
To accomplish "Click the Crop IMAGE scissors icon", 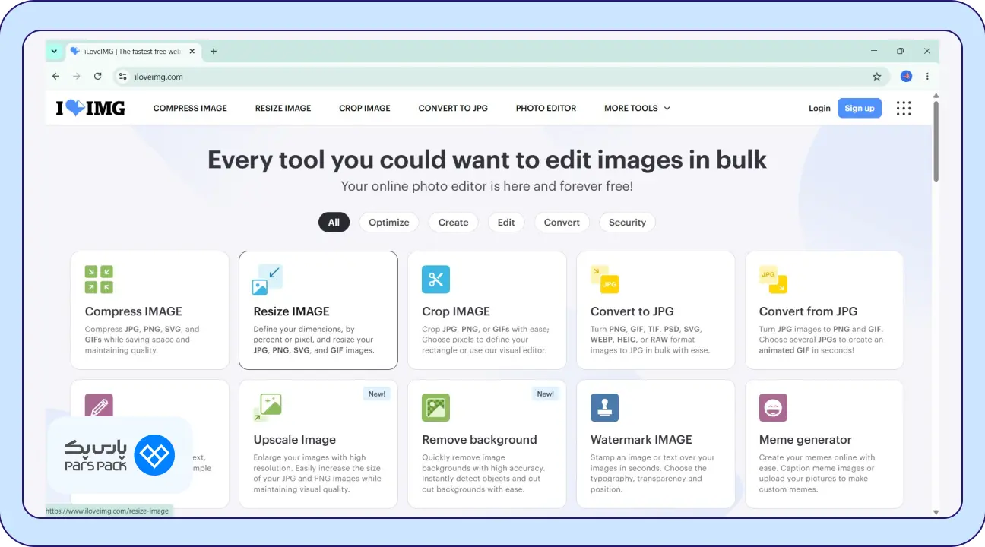I will pos(435,279).
